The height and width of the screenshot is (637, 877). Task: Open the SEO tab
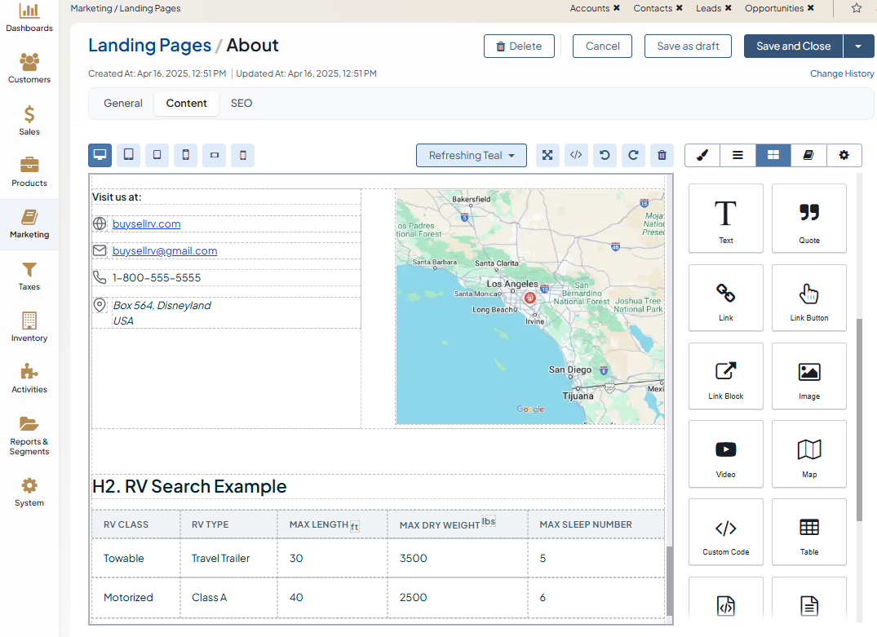[x=241, y=104]
